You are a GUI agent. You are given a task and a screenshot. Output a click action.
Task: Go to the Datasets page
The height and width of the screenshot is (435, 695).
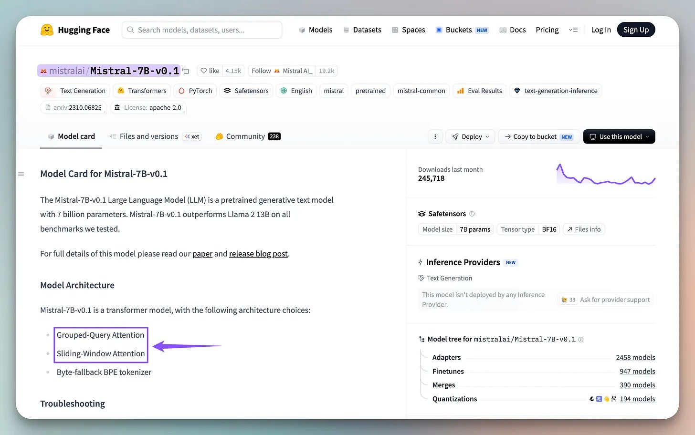coord(362,30)
